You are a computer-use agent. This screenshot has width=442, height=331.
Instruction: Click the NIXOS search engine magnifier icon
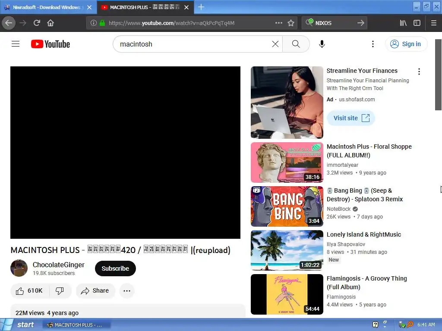pyautogui.click(x=309, y=22)
